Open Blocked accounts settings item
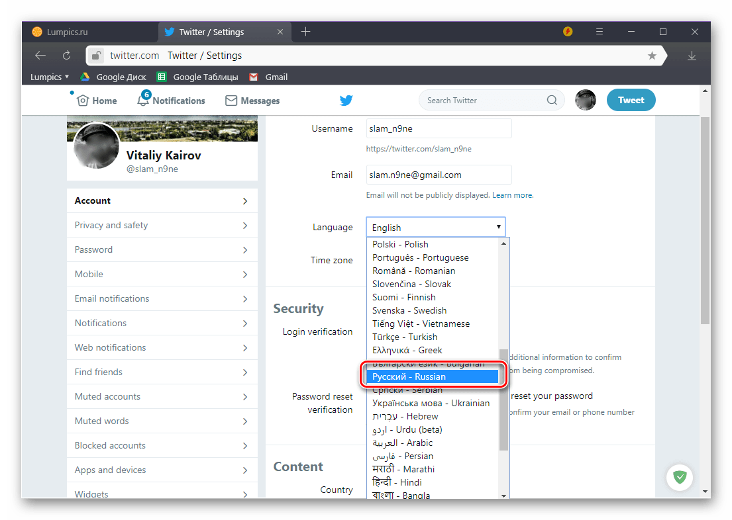This screenshot has width=732, height=520. tap(162, 445)
